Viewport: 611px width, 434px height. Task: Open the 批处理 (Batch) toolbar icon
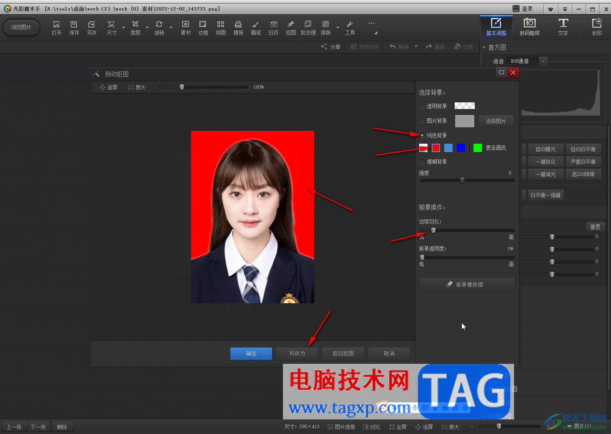point(308,28)
